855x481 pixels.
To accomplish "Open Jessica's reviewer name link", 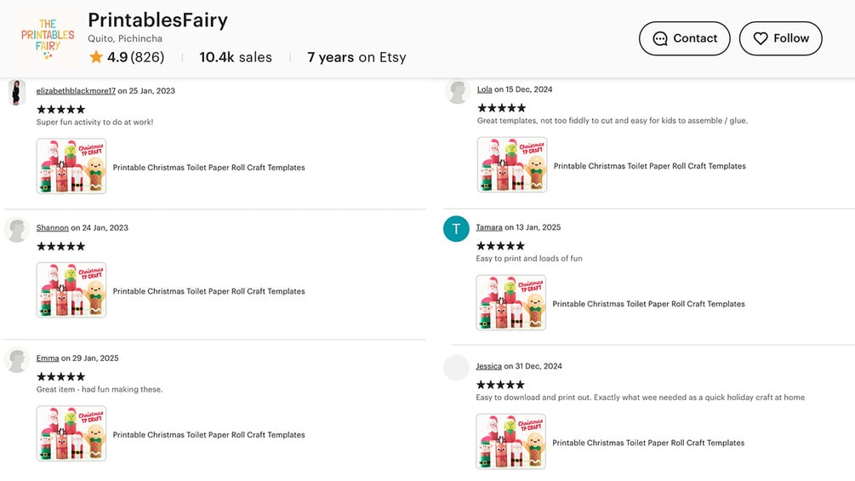I will pyautogui.click(x=488, y=366).
